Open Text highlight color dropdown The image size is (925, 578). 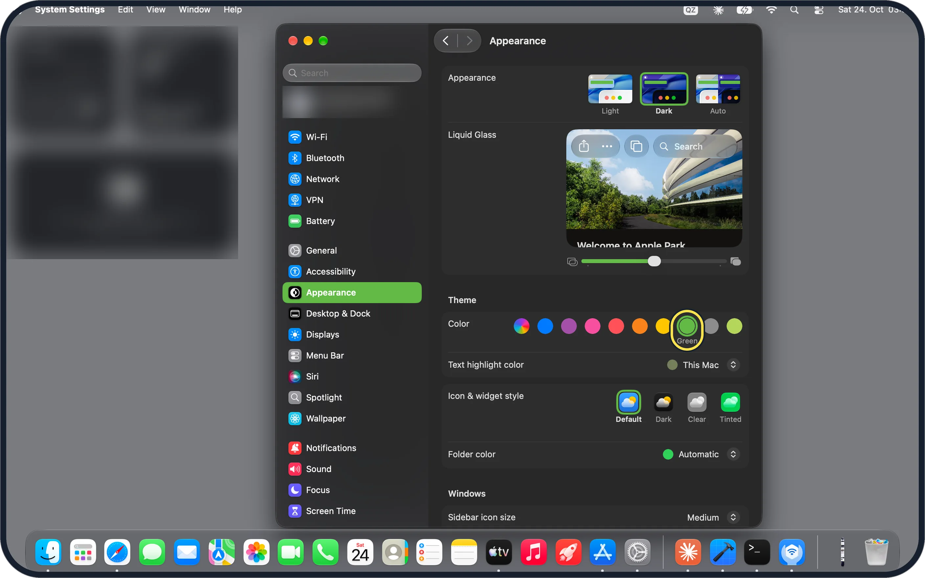pyautogui.click(x=703, y=365)
